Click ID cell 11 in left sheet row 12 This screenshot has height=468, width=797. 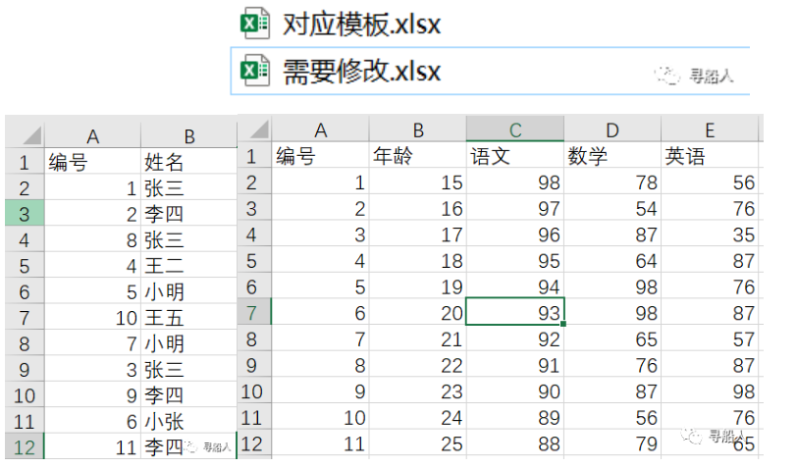(92, 446)
